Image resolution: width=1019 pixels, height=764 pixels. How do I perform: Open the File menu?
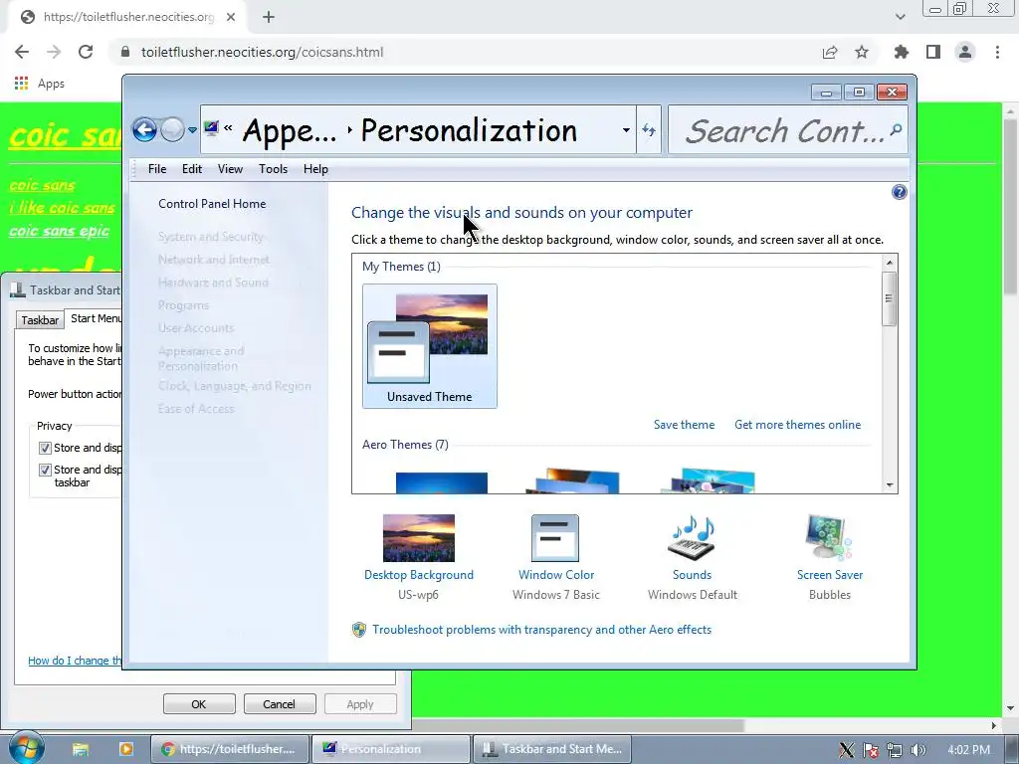[x=157, y=169]
